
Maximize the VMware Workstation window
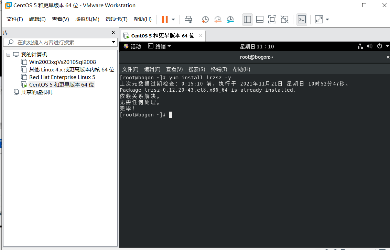pyautogui.click(x=364, y=5)
